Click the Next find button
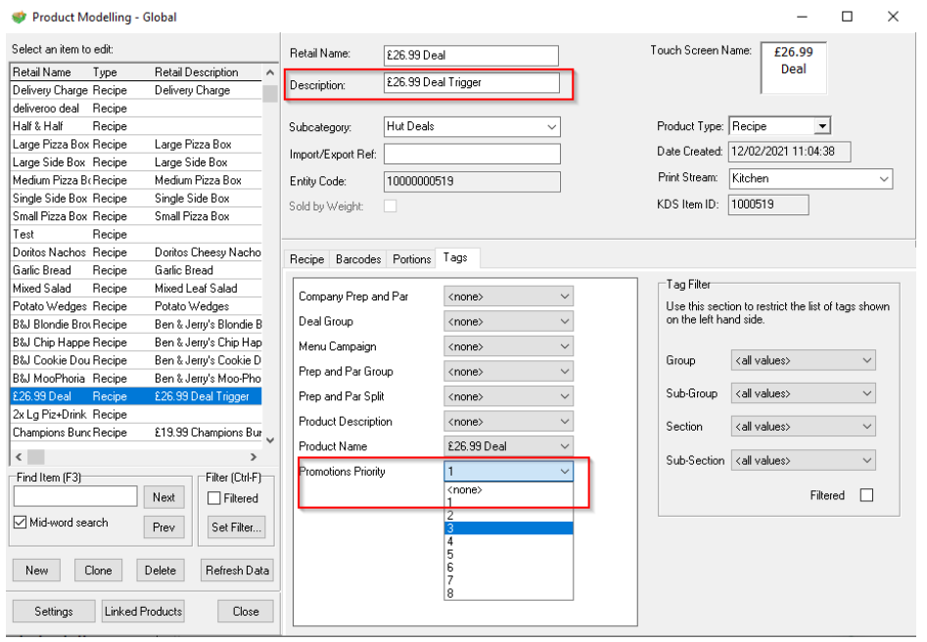This screenshot has width=927, height=642. 163,497
